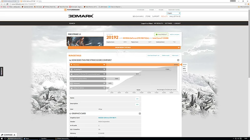Viewport: 250px width, 140px height.
Task: Open the Support menu item
Action: click(156, 16)
